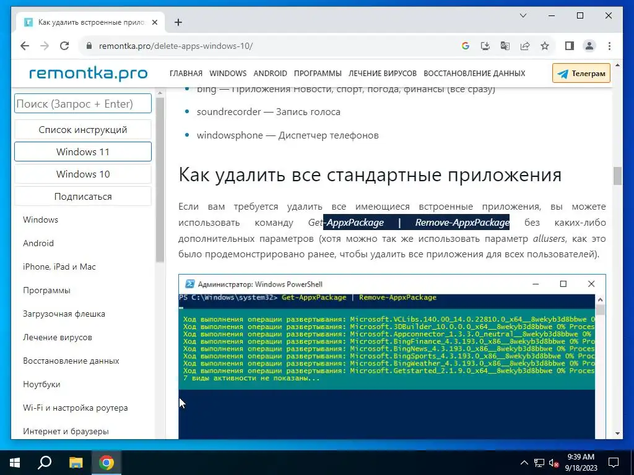This screenshot has height=475, width=634.
Task: Open the ANDROID menu item
Action: pyautogui.click(x=270, y=74)
